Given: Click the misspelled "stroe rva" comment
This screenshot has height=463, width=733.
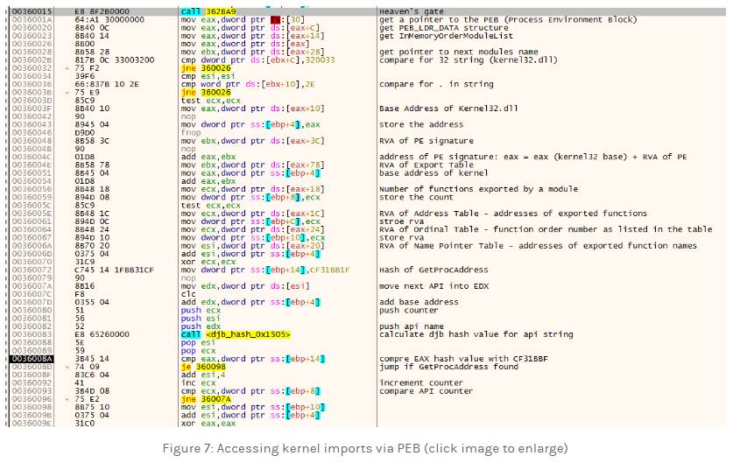Looking at the screenshot, I should (402, 221).
